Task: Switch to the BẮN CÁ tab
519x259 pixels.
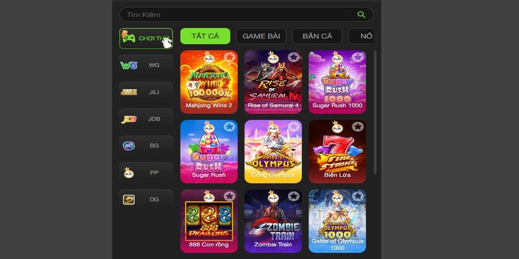Action: pos(317,36)
